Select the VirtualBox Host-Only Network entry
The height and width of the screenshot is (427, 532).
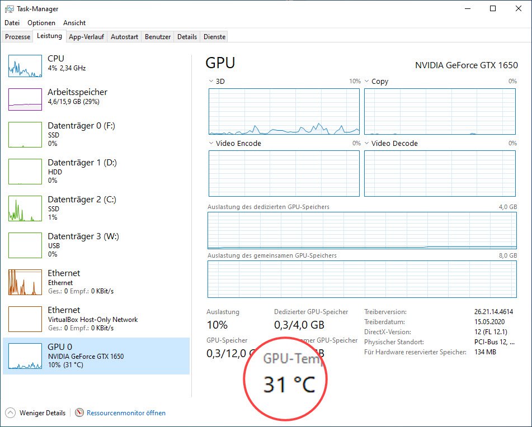click(x=92, y=319)
